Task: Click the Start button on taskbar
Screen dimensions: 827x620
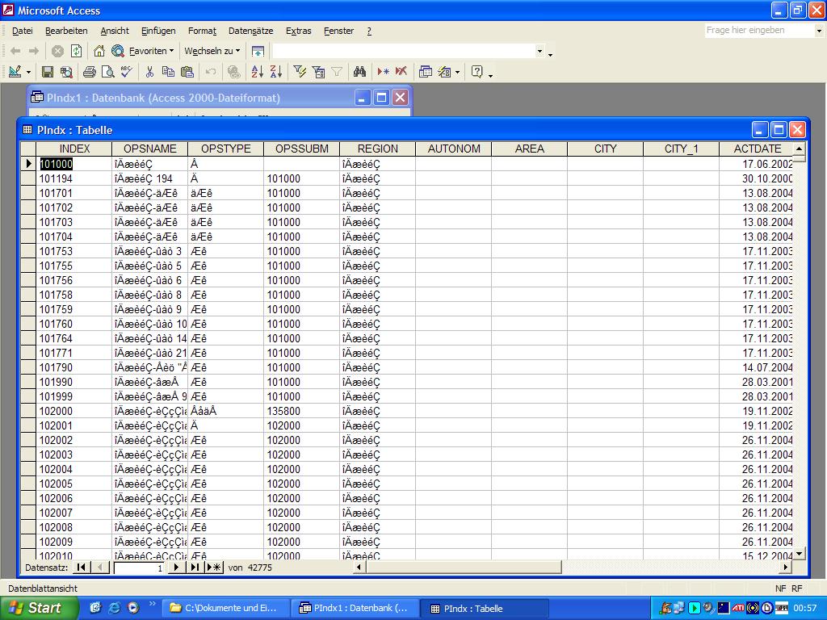Action: [39, 608]
